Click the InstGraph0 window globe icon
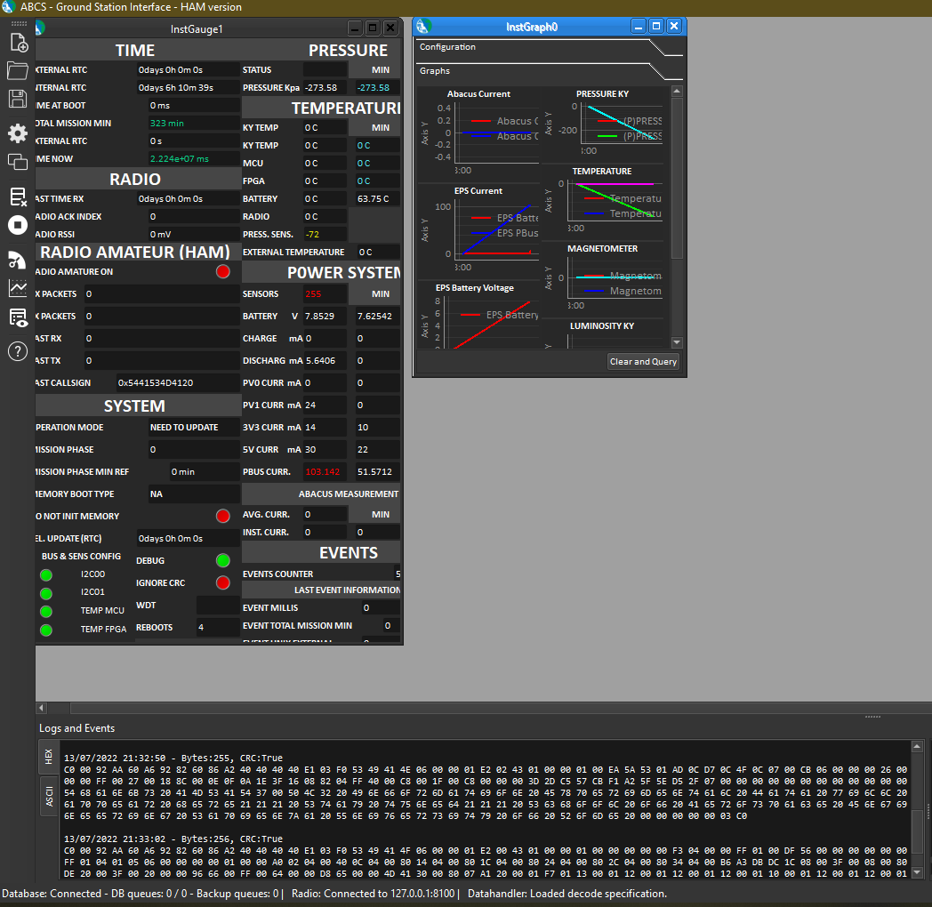This screenshot has height=907, width=932. tap(423, 26)
